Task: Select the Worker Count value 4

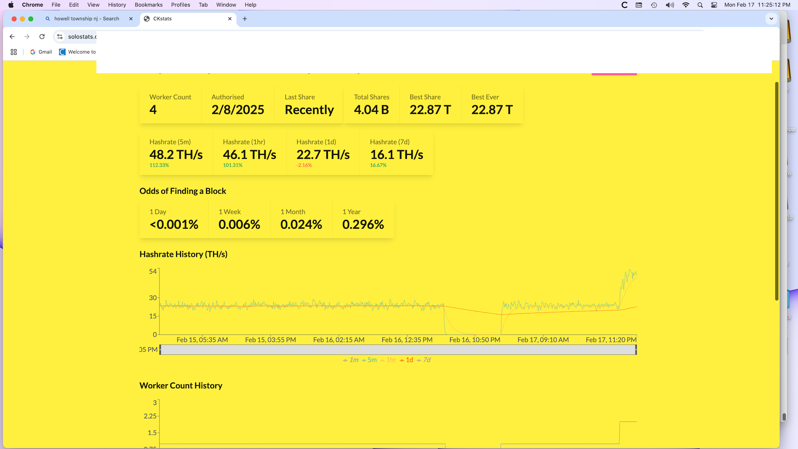Action: click(153, 110)
